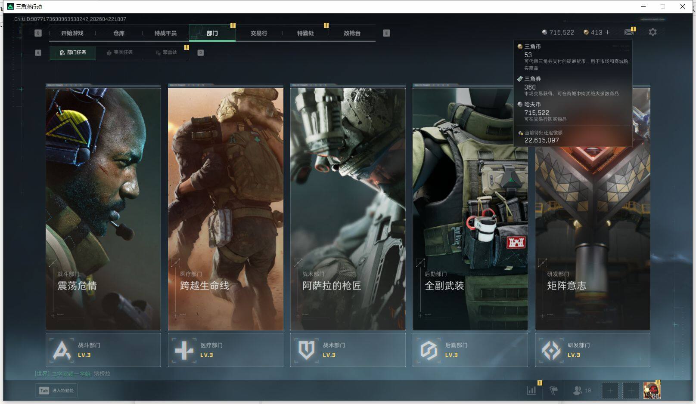
Task: Click the 哈夫币 coin icon beside 715,522
Action: tap(544, 32)
